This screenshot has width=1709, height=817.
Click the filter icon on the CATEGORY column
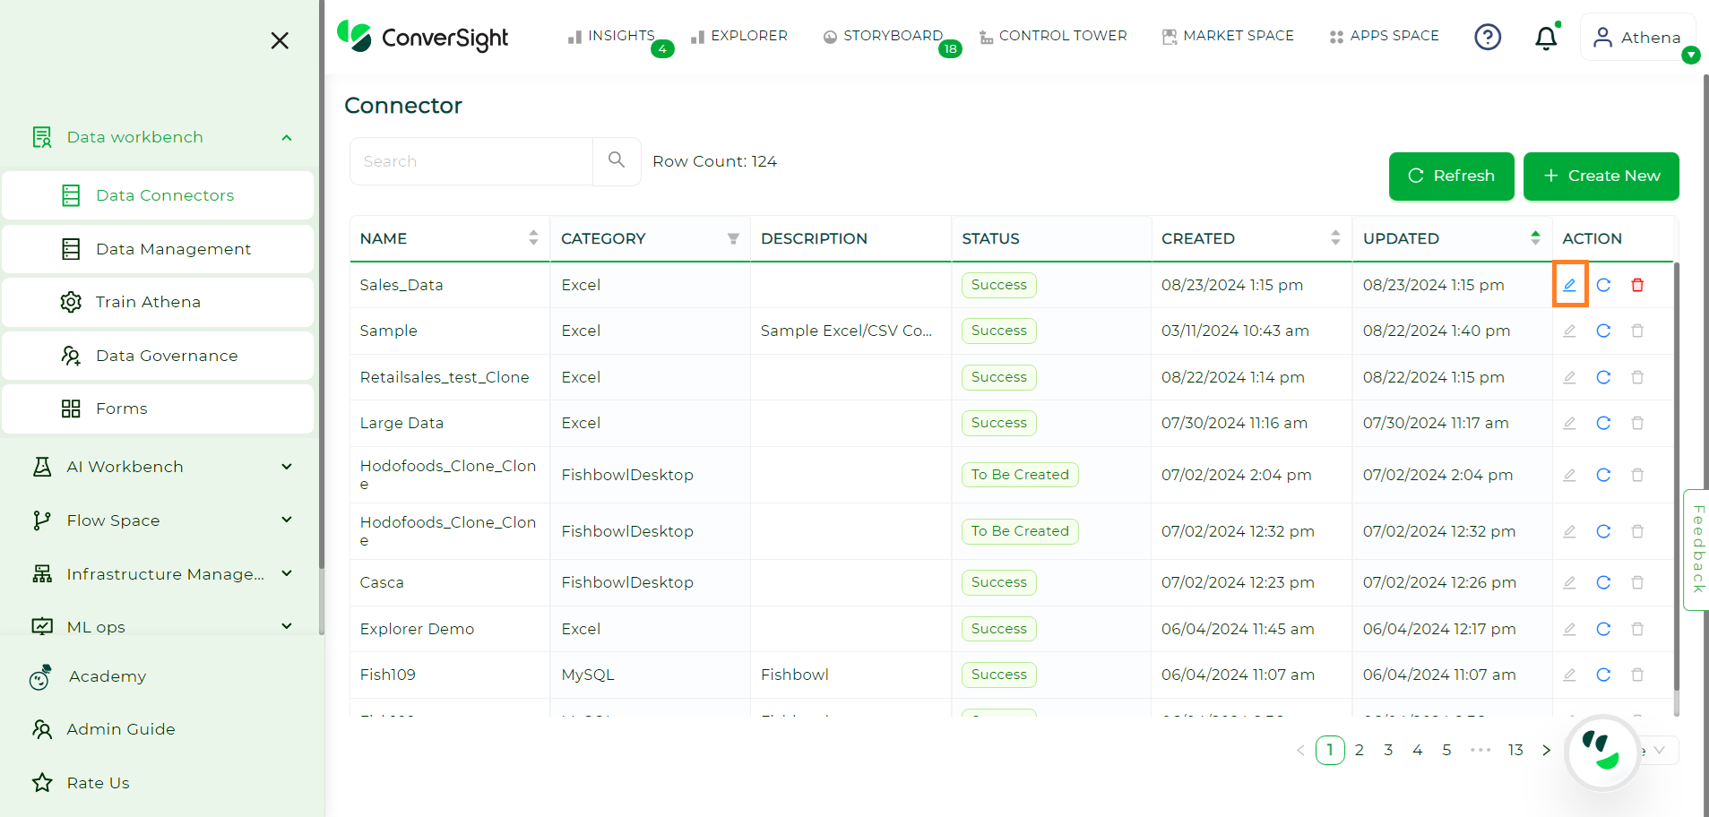733,238
